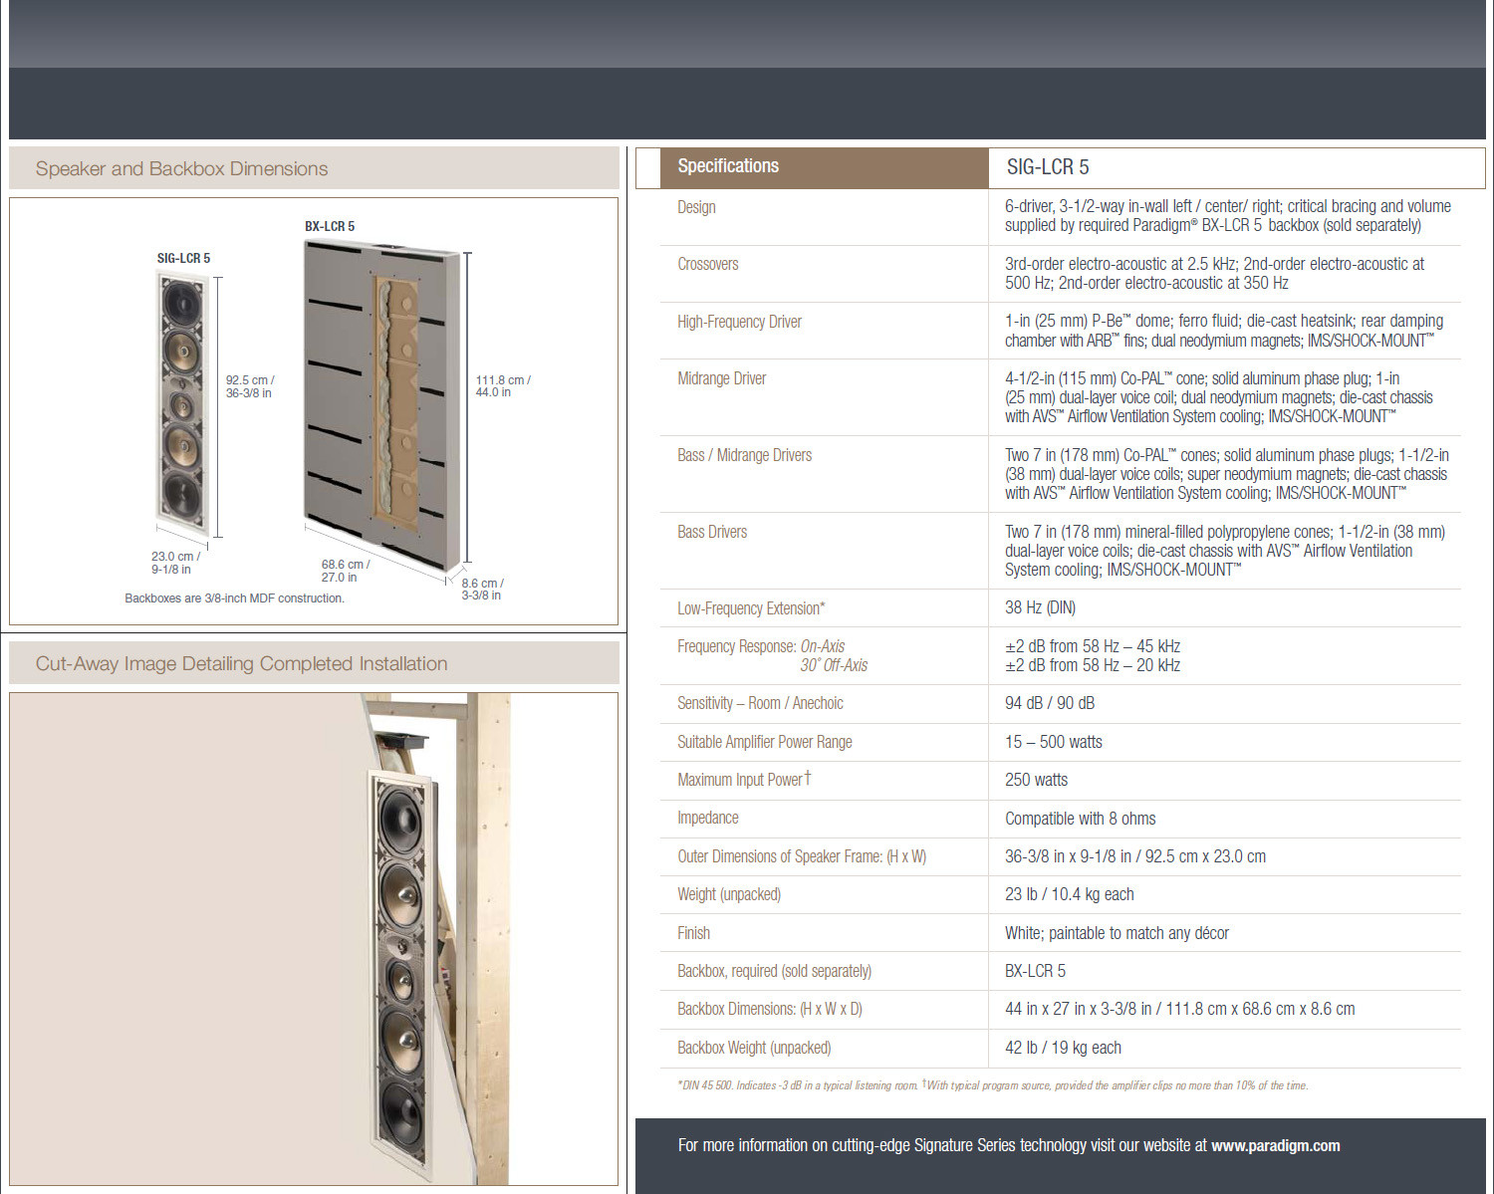Select the SIG-LCR 5 speaker diagram image
1494x1194 pixels.
pos(182,405)
